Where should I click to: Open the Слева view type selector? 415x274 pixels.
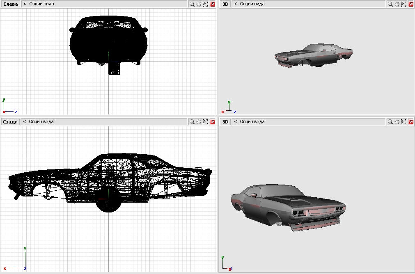(x=10, y=4)
